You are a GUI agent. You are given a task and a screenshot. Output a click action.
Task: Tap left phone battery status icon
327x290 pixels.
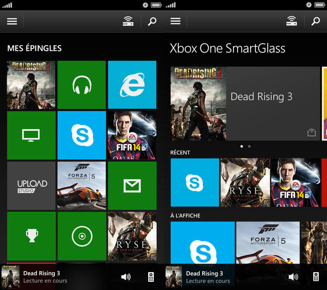tap(156, 5)
